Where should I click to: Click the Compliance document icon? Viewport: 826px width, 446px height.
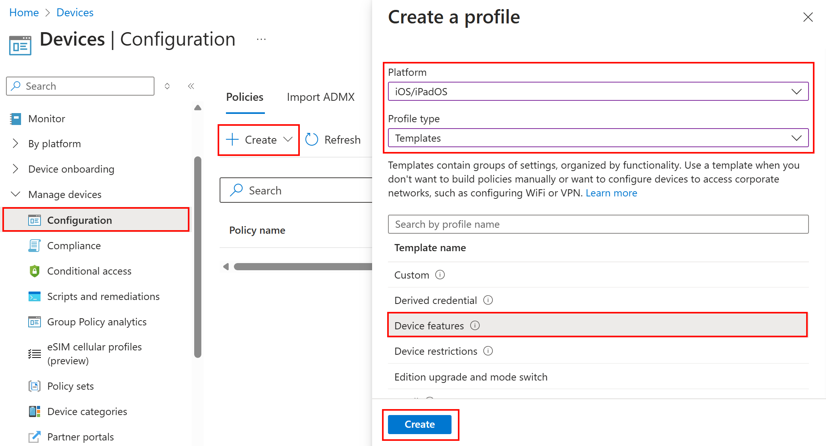(x=34, y=246)
